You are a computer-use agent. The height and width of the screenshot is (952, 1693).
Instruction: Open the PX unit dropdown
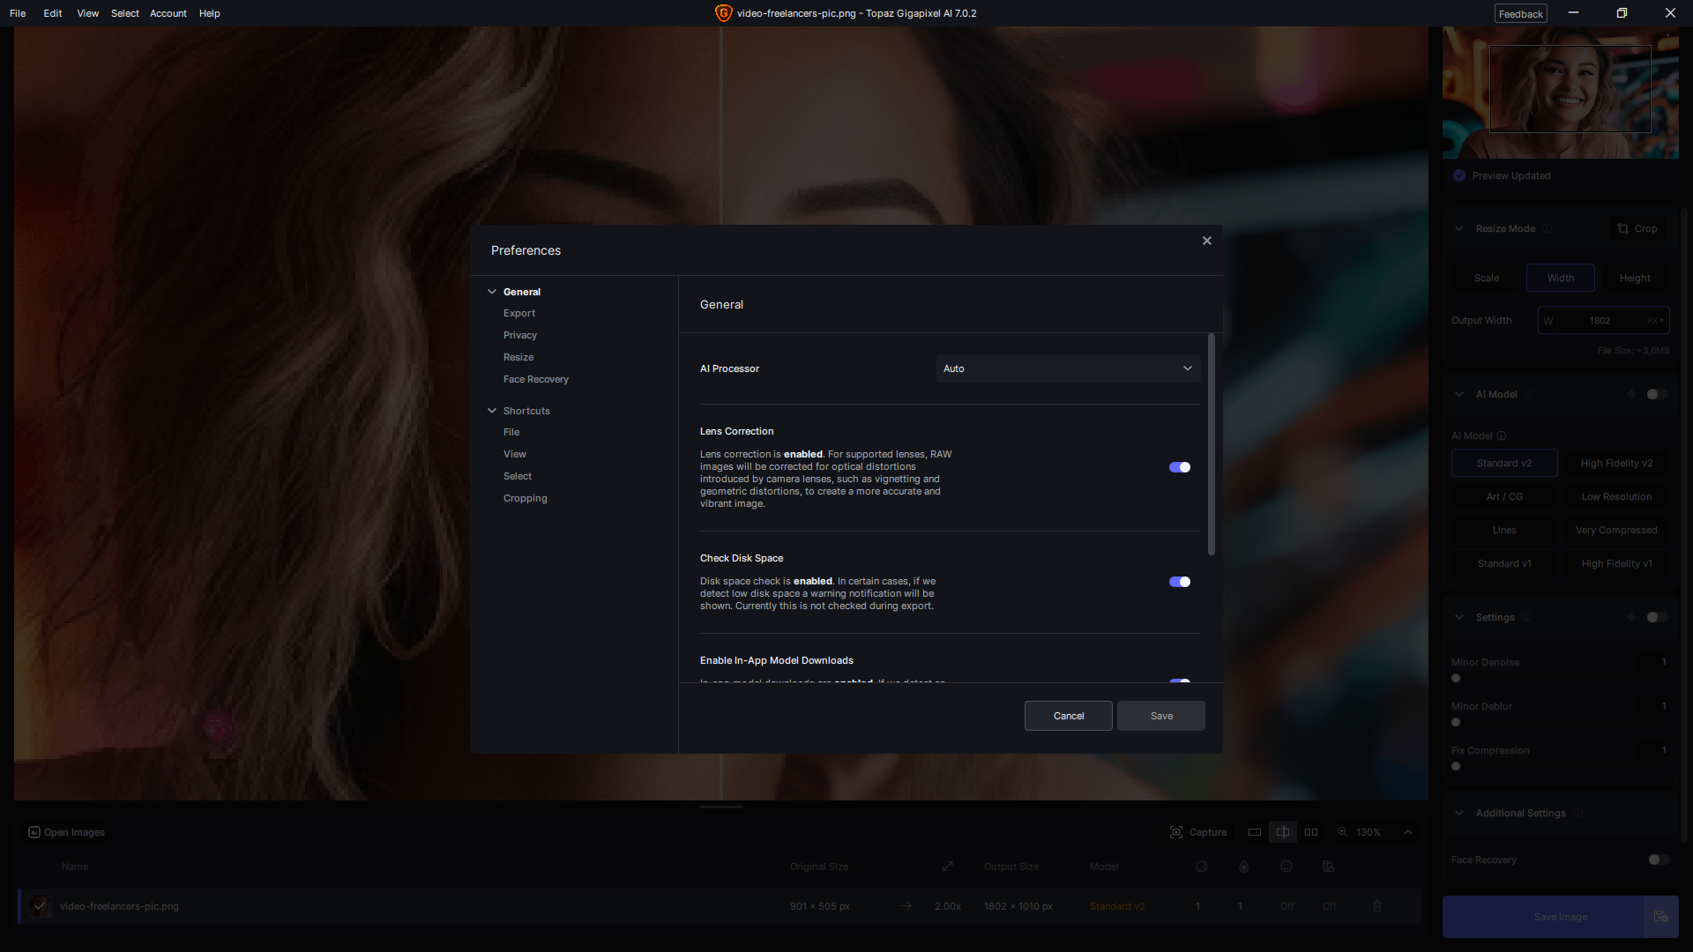[x=1655, y=321]
